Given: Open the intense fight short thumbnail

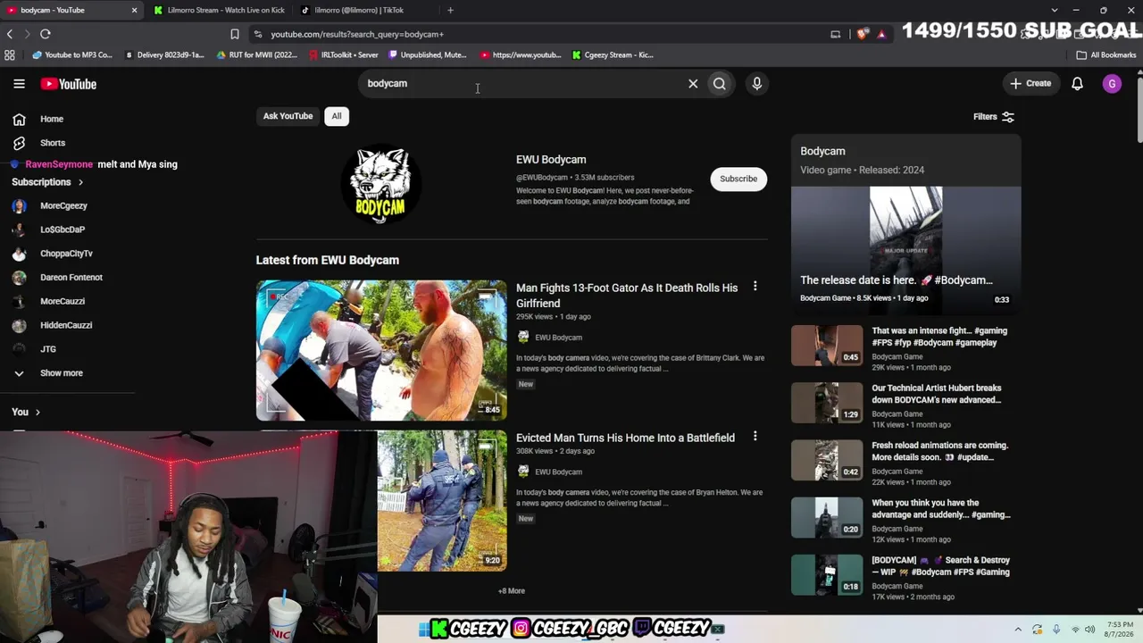Looking at the screenshot, I should (827, 346).
